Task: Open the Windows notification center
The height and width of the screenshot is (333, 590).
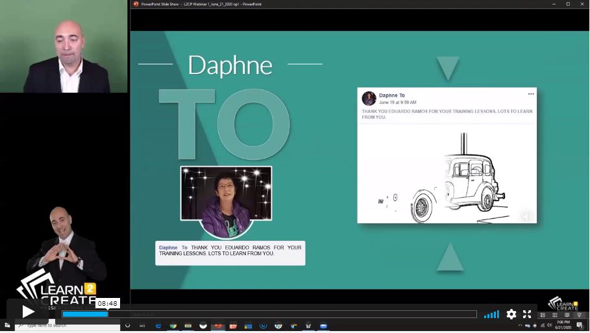Action: click(579, 325)
